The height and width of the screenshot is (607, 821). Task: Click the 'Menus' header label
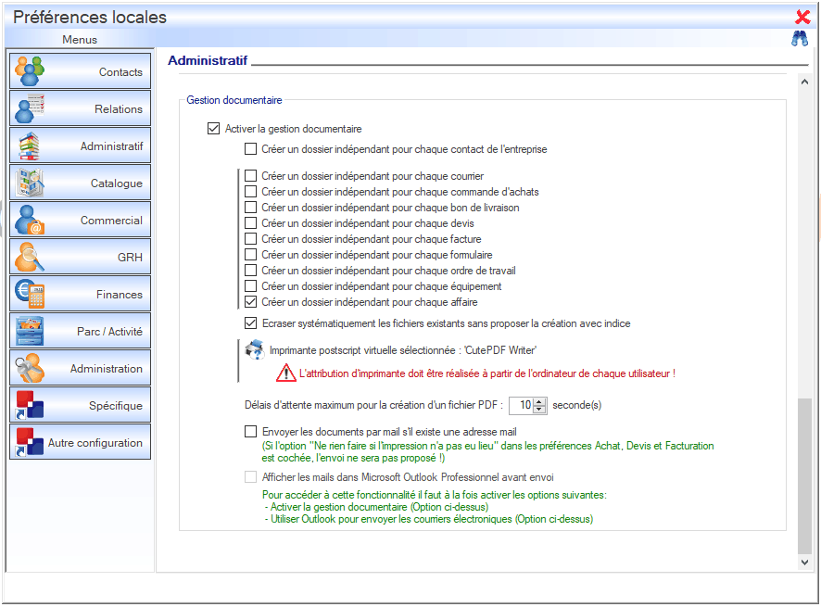pos(80,39)
